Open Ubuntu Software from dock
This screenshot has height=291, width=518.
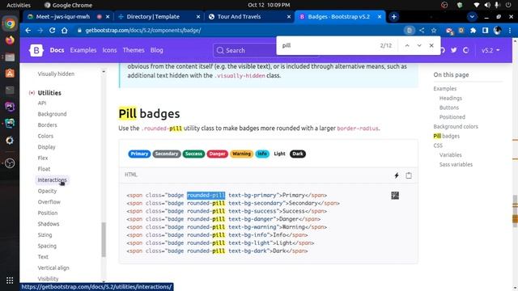coord(10,74)
